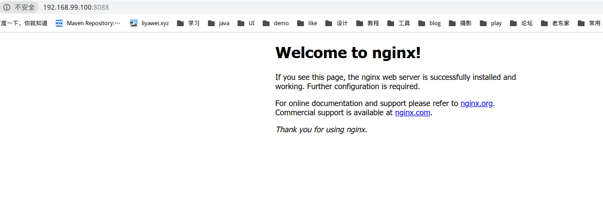Open the demo bookmark folder
This screenshot has width=603, height=201.
[276, 23]
